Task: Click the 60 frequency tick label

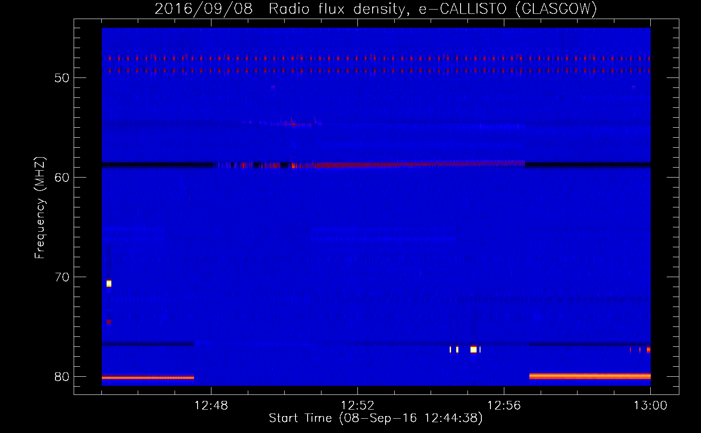Action: [x=62, y=178]
